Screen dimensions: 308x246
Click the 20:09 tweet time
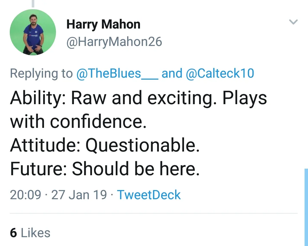click(x=25, y=195)
